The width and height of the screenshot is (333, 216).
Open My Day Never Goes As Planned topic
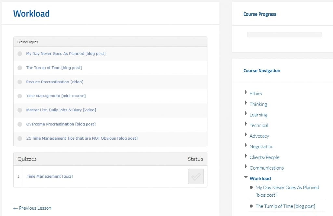coord(66,54)
